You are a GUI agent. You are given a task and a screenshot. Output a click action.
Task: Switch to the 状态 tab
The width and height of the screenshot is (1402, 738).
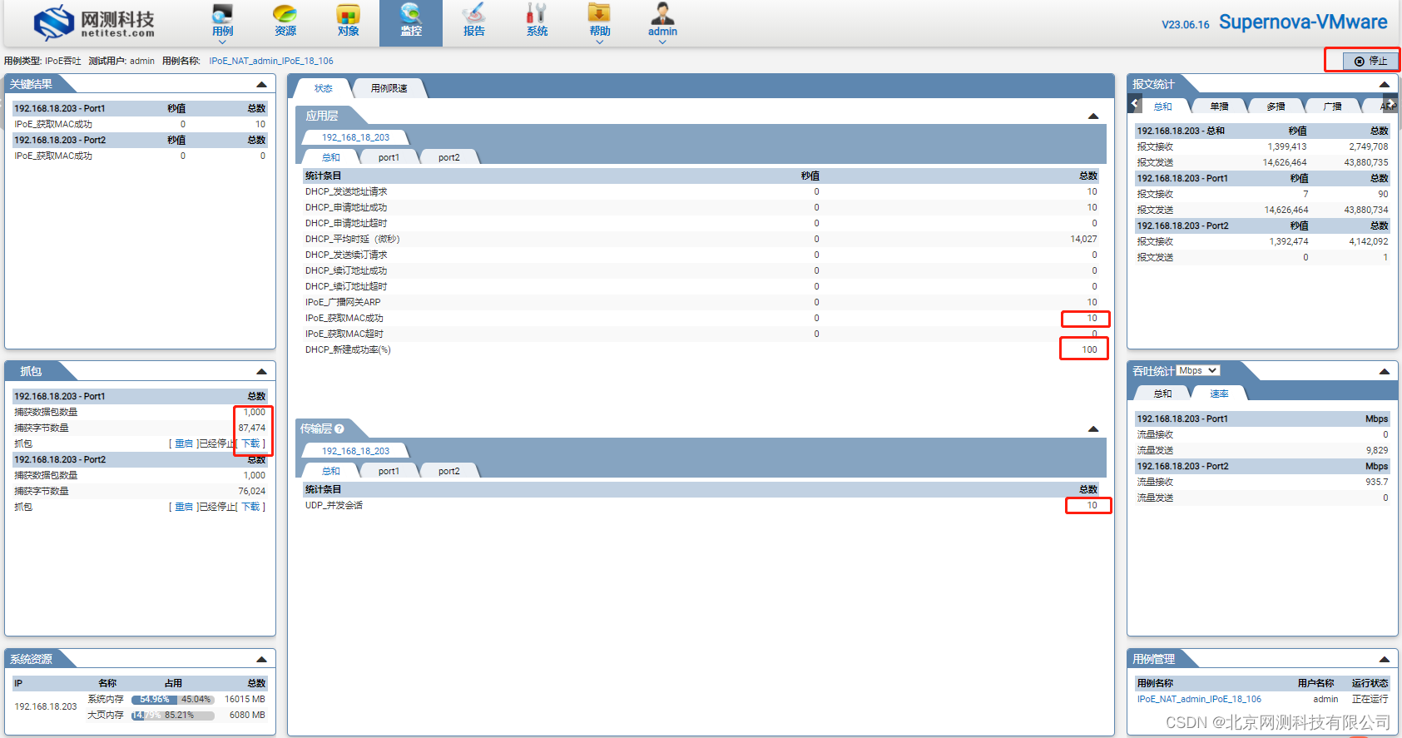(323, 88)
